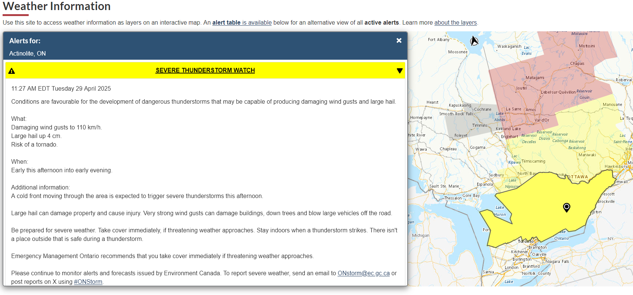Click the Chapleau map label
Screen dimensions: 633x295
click(448, 149)
